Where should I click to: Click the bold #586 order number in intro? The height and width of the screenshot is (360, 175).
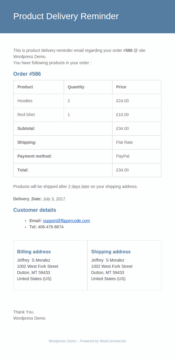click(x=128, y=50)
